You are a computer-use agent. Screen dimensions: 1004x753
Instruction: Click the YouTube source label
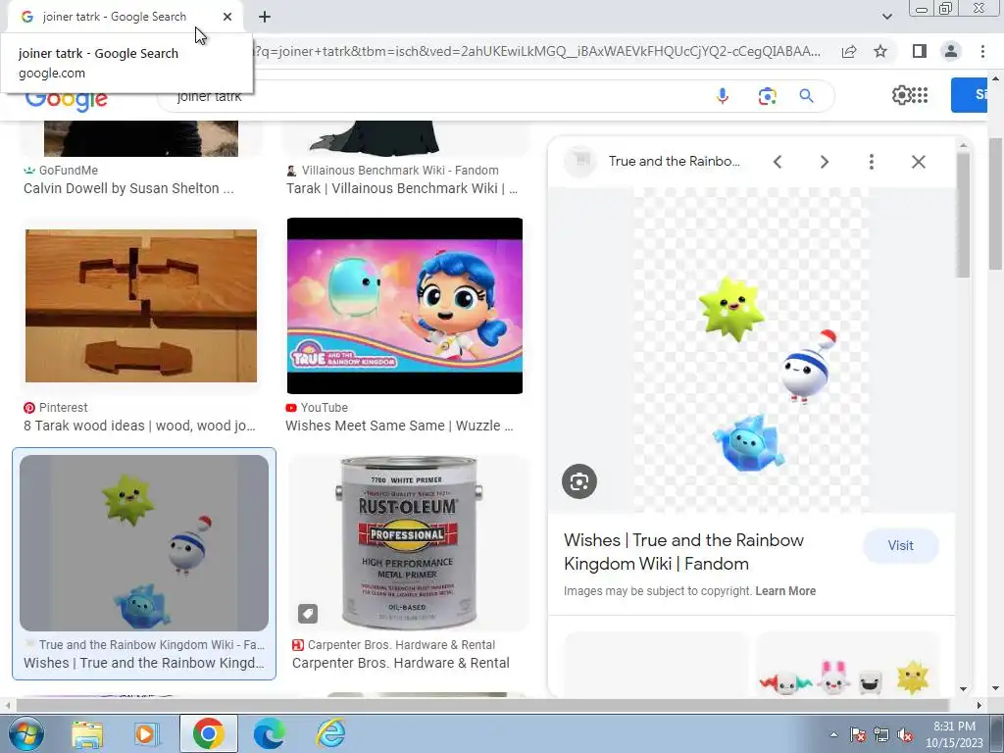(x=325, y=408)
